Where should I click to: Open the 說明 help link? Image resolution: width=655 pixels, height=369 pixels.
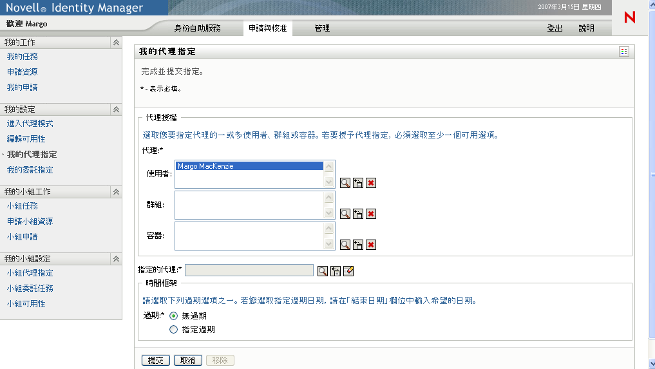click(586, 28)
